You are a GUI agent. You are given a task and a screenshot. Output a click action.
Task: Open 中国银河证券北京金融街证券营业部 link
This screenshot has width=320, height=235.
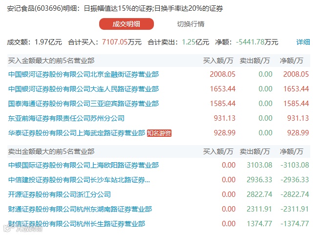pos(84,74)
